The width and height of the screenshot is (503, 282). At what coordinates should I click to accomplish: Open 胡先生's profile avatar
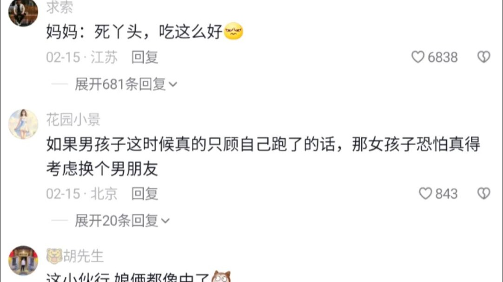pyautogui.click(x=23, y=261)
